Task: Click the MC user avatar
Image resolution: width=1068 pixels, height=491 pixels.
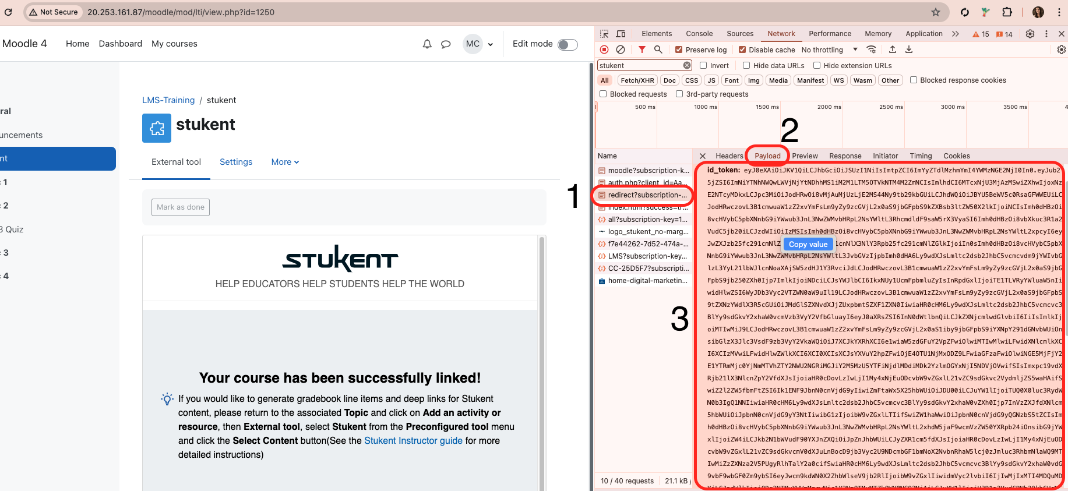Action: 473,44
